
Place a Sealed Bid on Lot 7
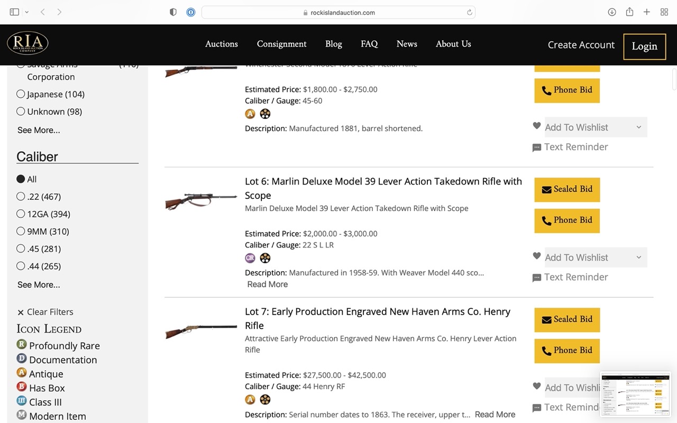point(567,319)
